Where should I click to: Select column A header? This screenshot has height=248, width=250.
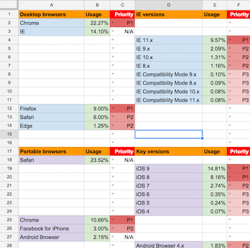[51, 5]
